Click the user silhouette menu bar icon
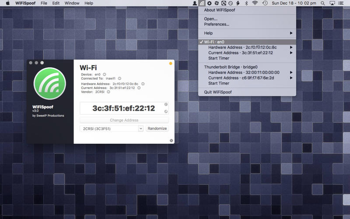350x219 pixels. [195, 3]
